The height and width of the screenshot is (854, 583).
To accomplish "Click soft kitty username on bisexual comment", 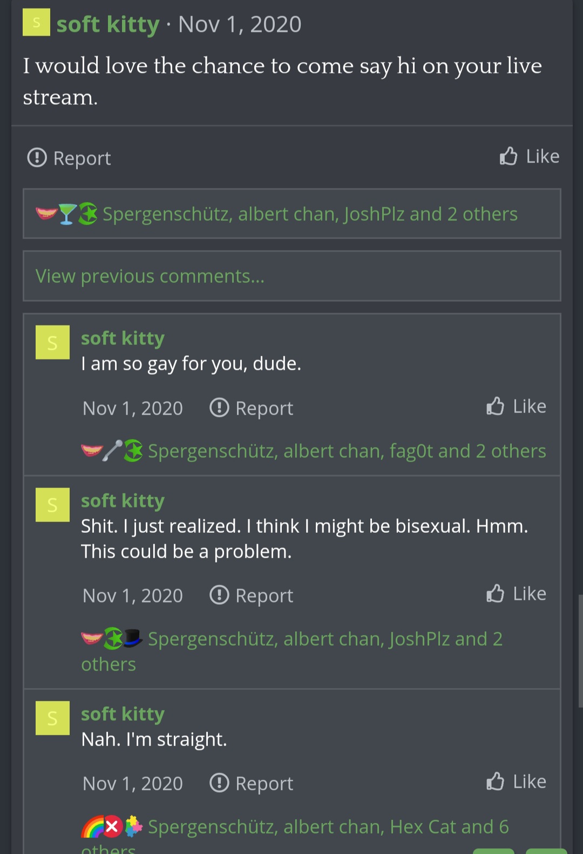I will (123, 501).
